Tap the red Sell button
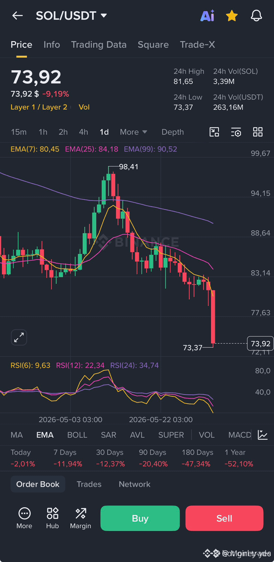Viewport: 274px width, 562px height. 224,519
